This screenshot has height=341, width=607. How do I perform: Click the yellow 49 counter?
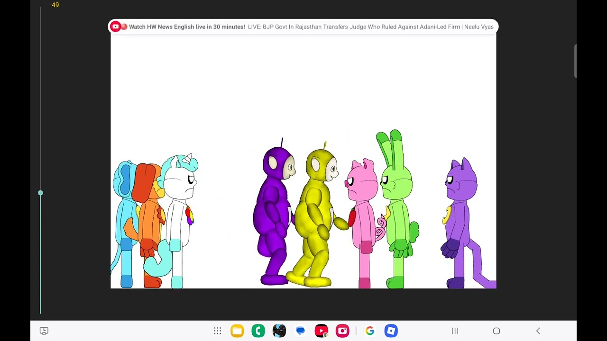[55, 5]
